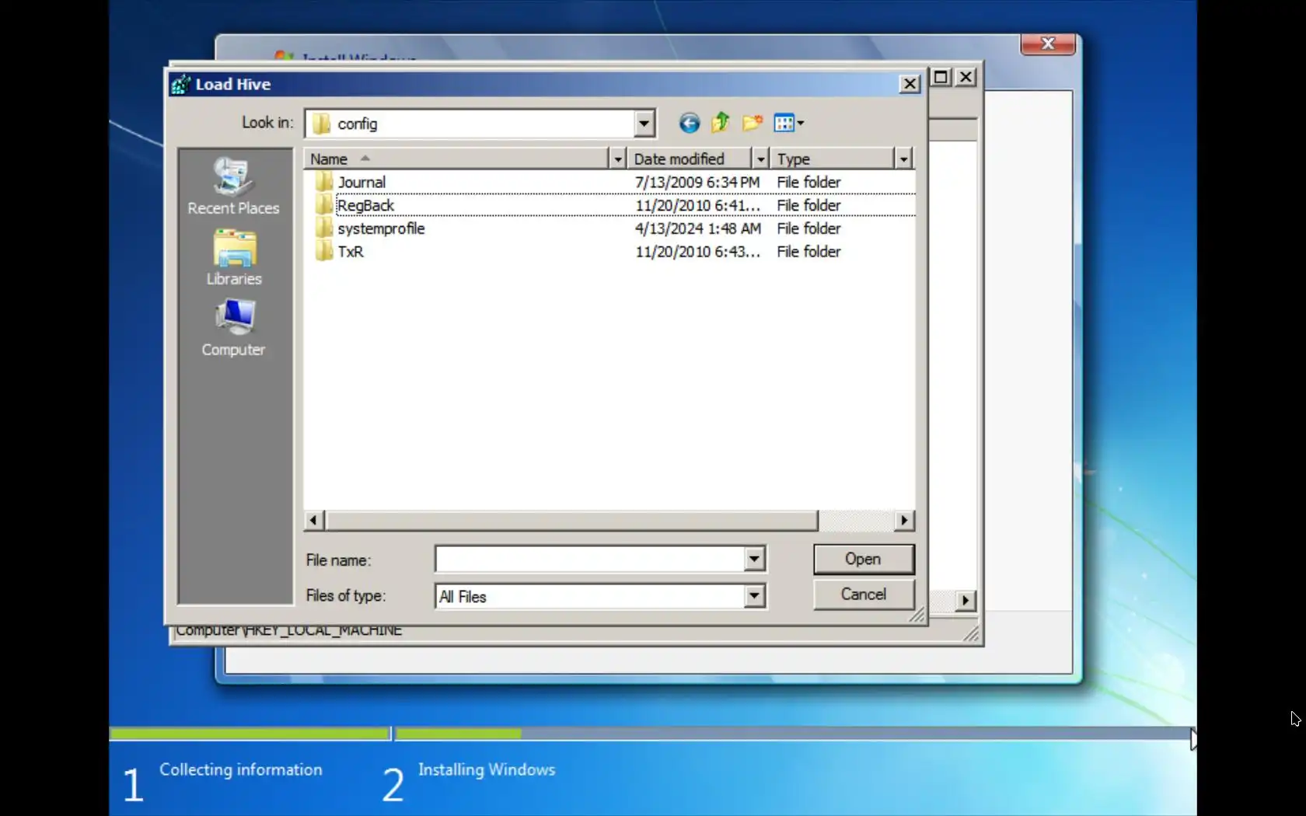This screenshot has height=816, width=1306.
Task: Select the 'systemprofile' file name text
Action: point(381,228)
